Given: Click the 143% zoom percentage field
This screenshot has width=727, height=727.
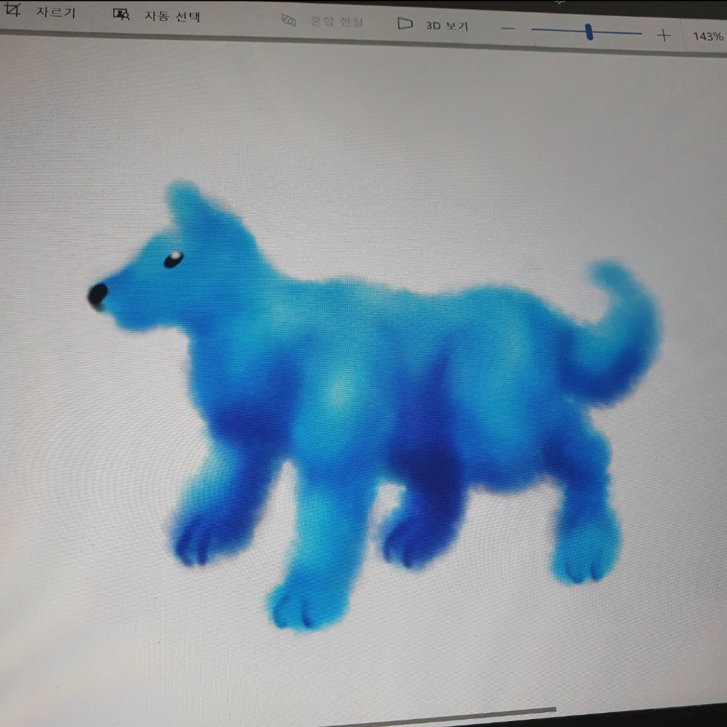Looking at the screenshot, I should click(707, 36).
